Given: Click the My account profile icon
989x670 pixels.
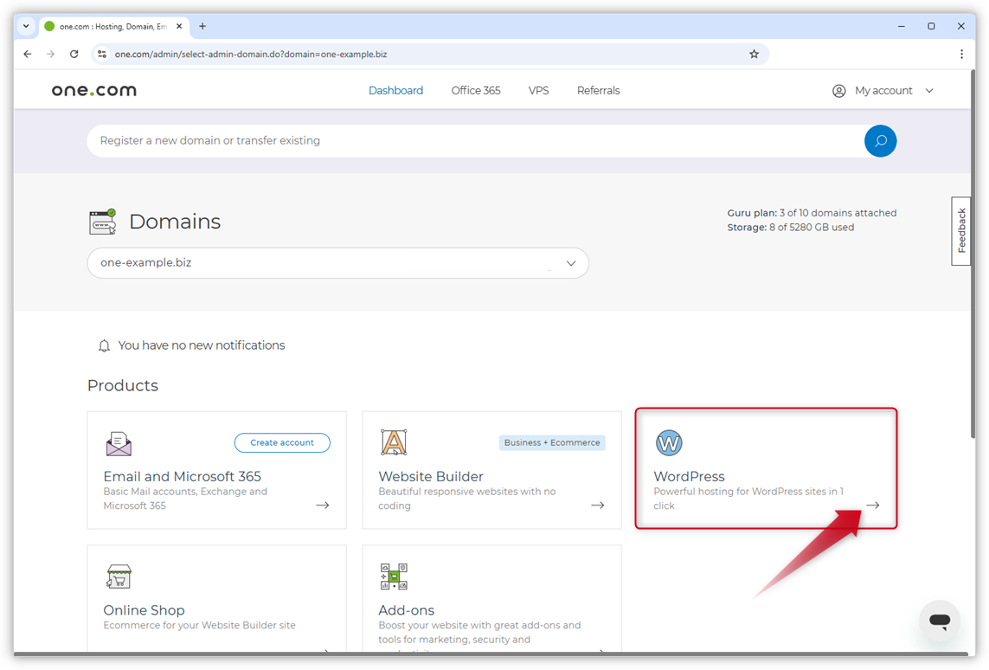Looking at the screenshot, I should tap(838, 90).
